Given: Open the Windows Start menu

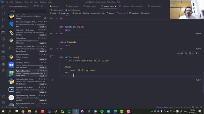Looking at the screenshot, I should tap(3, 111).
